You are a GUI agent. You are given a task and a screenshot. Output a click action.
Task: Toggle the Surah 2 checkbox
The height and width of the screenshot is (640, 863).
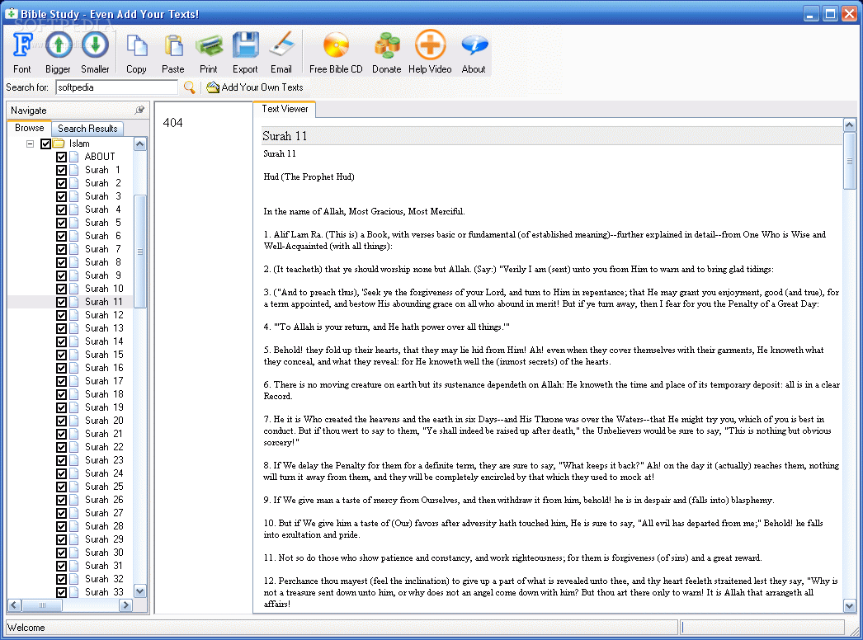[62, 183]
